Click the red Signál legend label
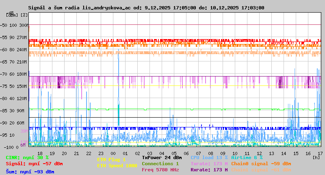 34,164
